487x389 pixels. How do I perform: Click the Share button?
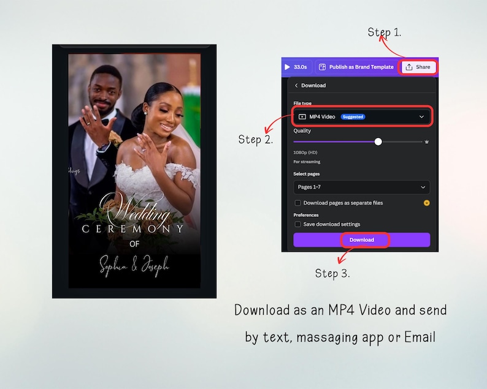pyautogui.click(x=418, y=67)
